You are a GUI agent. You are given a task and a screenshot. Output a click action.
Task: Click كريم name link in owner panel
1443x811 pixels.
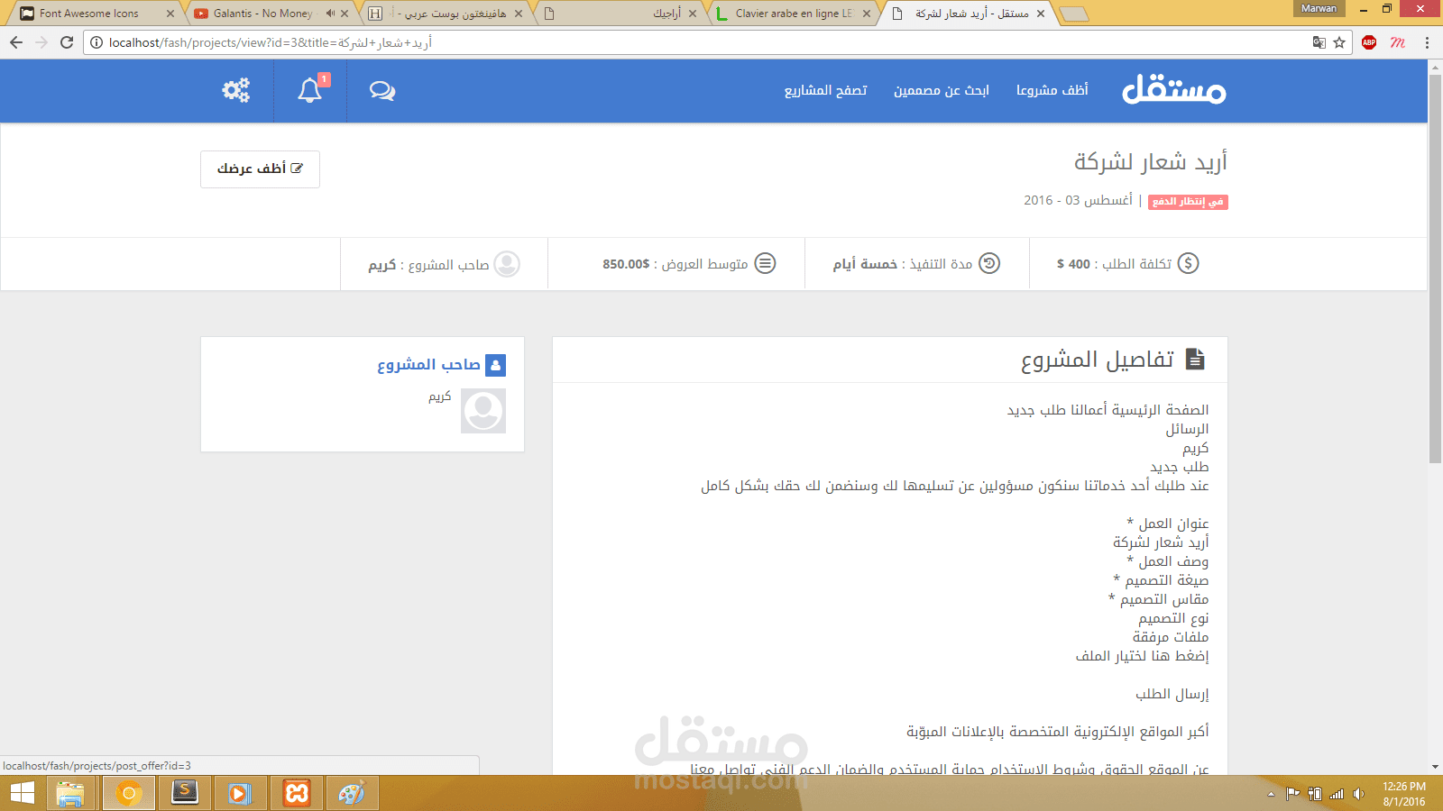pos(439,396)
